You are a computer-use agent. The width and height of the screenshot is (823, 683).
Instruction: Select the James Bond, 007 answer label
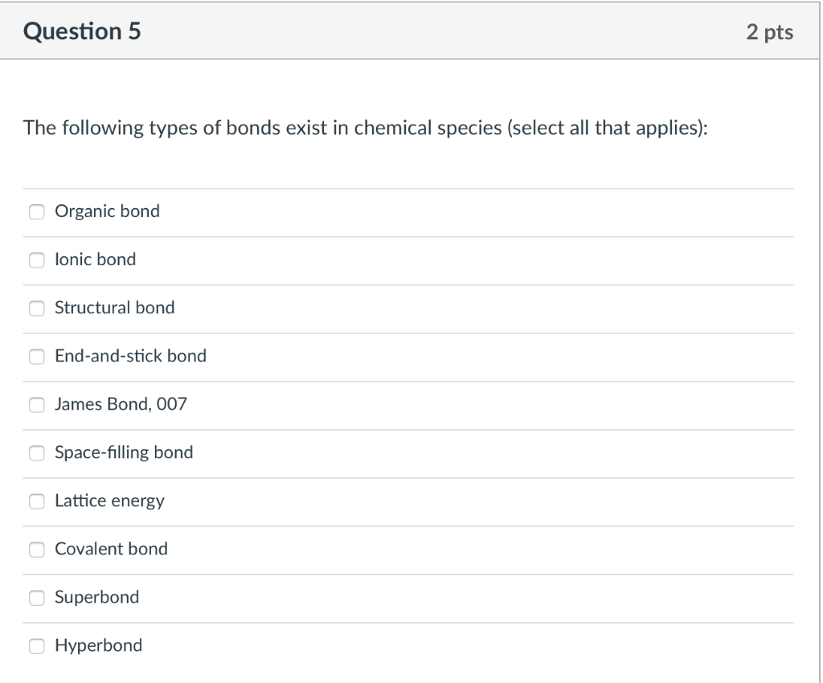[x=119, y=404]
